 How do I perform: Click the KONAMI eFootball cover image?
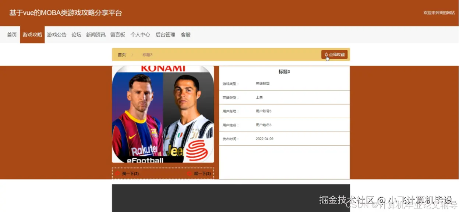pos(163,113)
